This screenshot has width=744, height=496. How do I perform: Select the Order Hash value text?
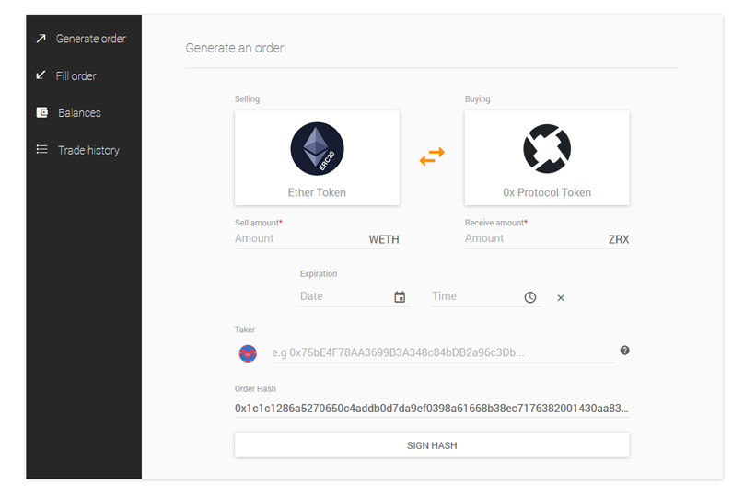coord(432,409)
